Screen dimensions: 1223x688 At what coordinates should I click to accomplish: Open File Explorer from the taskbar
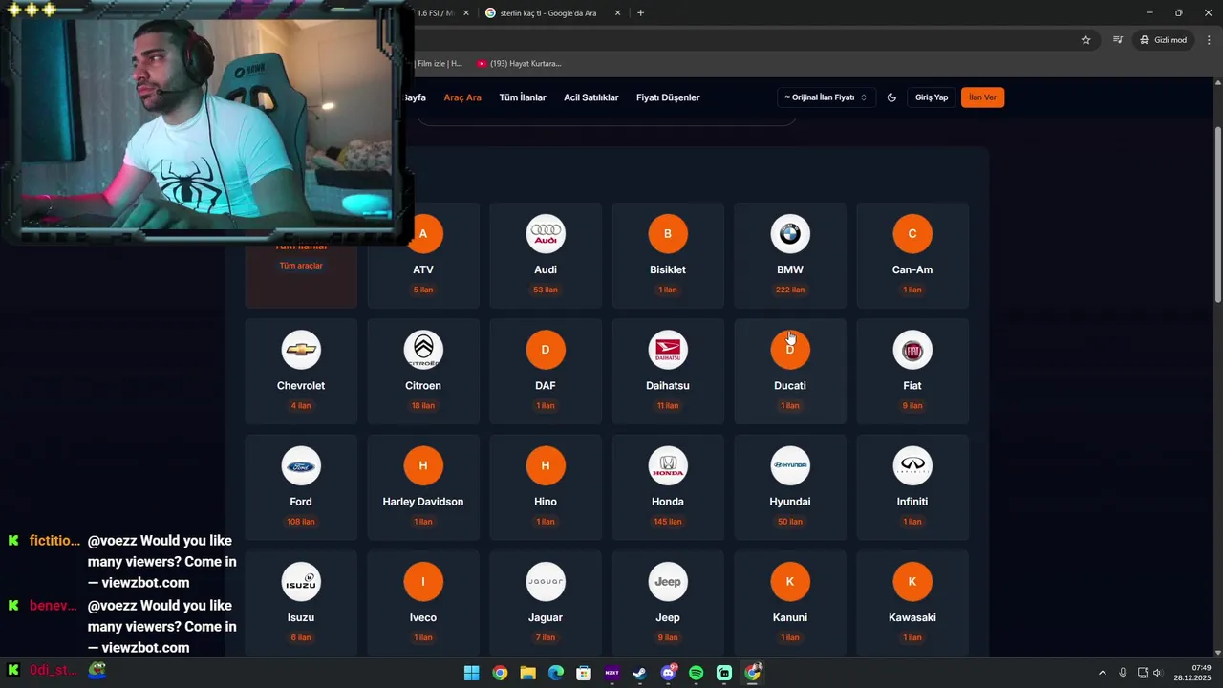coord(527,673)
